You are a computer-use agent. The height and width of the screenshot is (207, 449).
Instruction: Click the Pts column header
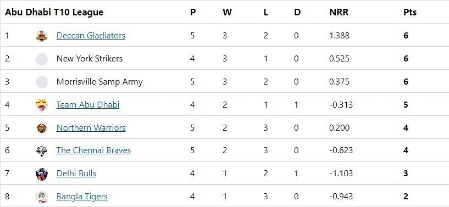coord(410,12)
